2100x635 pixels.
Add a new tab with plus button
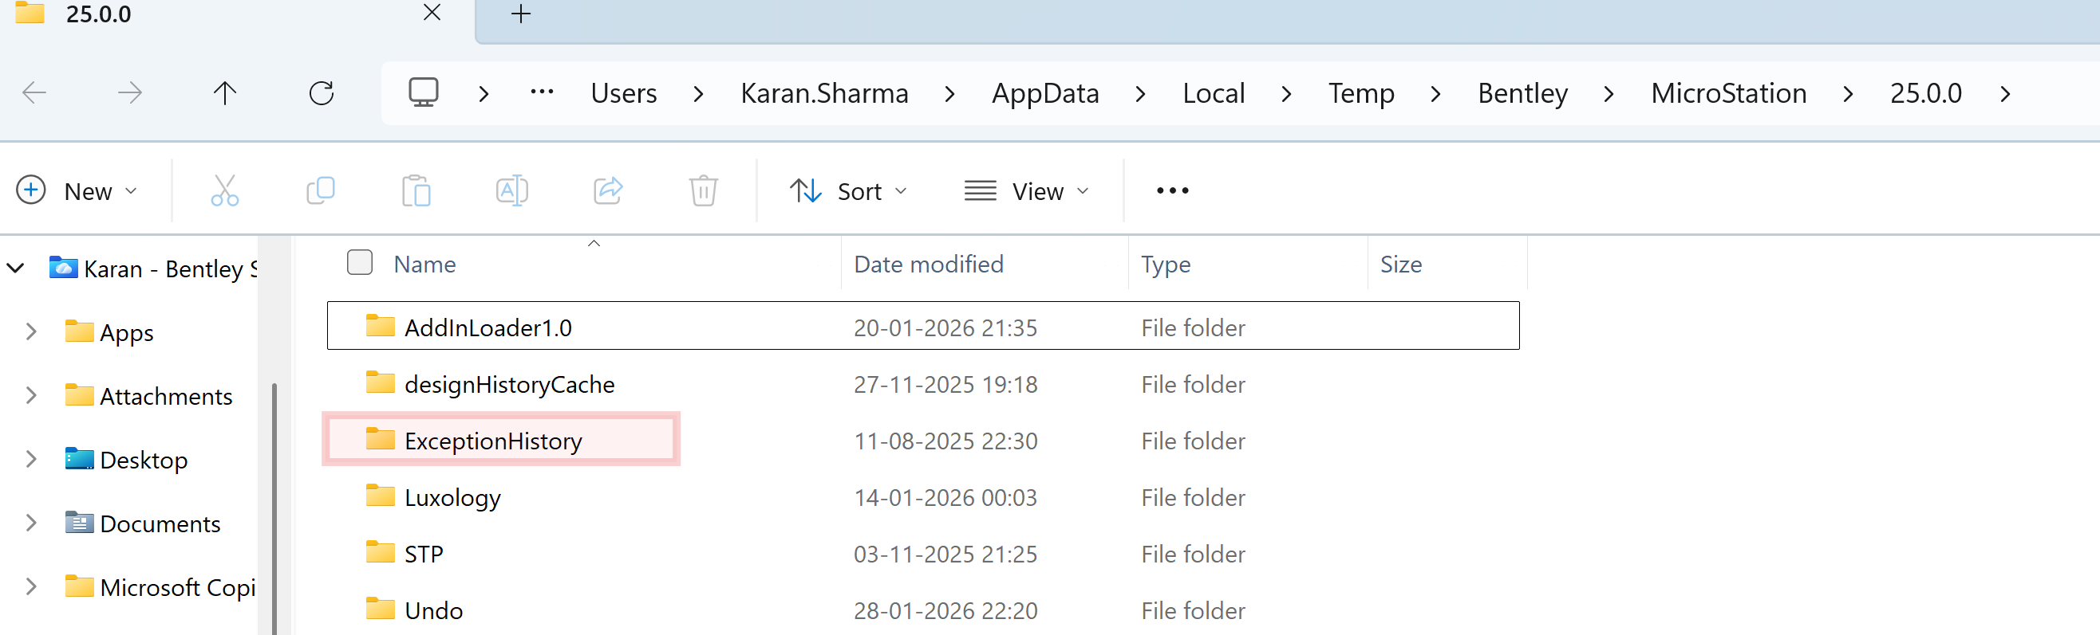521,14
